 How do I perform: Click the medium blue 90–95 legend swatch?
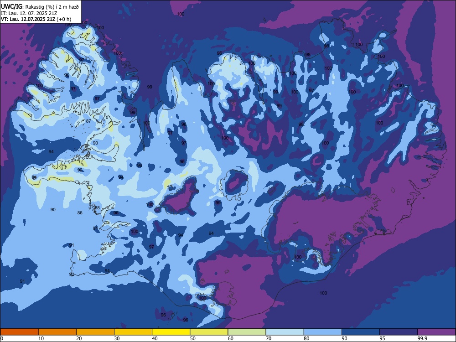coord(361,332)
